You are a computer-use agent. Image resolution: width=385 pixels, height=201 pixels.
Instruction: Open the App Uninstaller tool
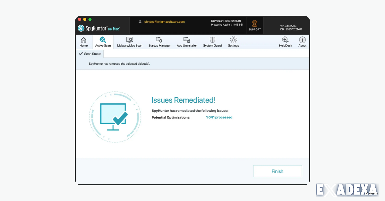[x=187, y=42]
